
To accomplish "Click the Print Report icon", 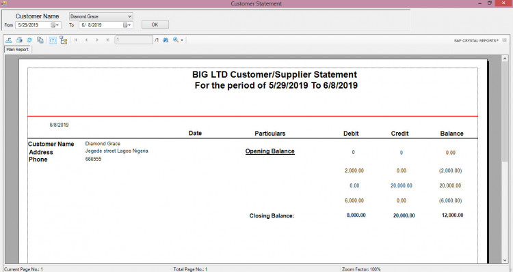I will click(x=19, y=40).
